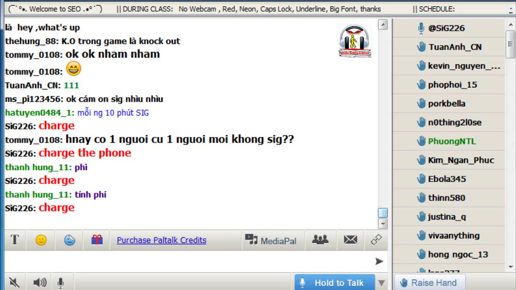The image size is (516, 290).
Task: Send message with the arrow icon
Action: 379,261
